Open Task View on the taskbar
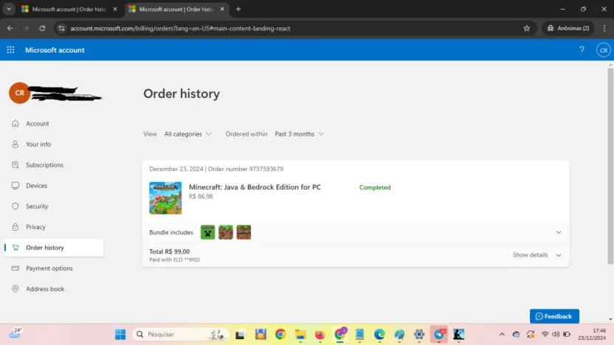The width and height of the screenshot is (614, 345). (x=240, y=335)
